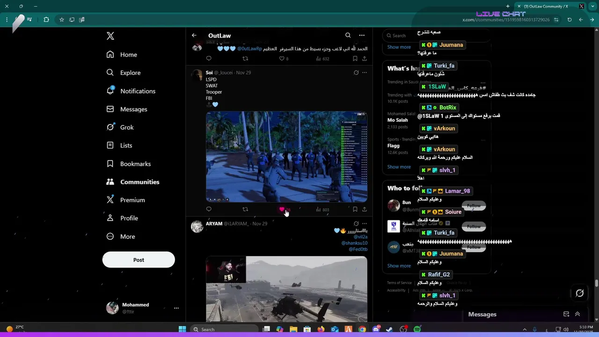Open Grok explain icon on Soi's post
The width and height of the screenshot is (599, 337).
point(356,73)
